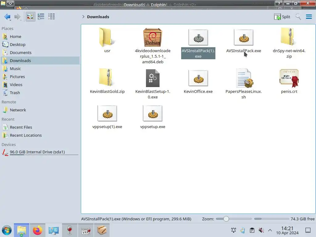Click the free disk space bar
This screenshot has height=237, width=316.
(x=272, y=219)
